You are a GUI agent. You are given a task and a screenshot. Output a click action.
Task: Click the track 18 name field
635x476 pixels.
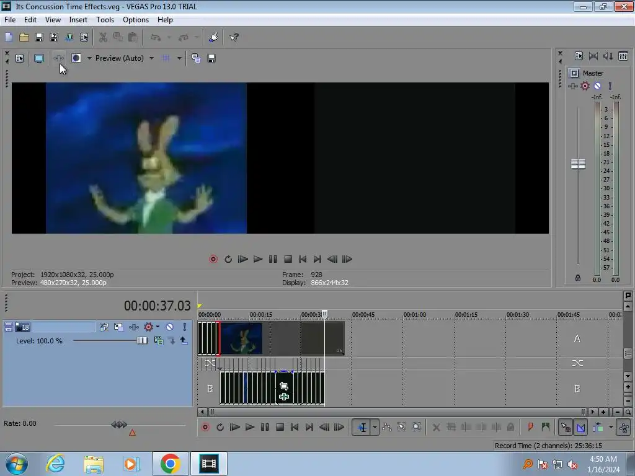coord(64,327)
